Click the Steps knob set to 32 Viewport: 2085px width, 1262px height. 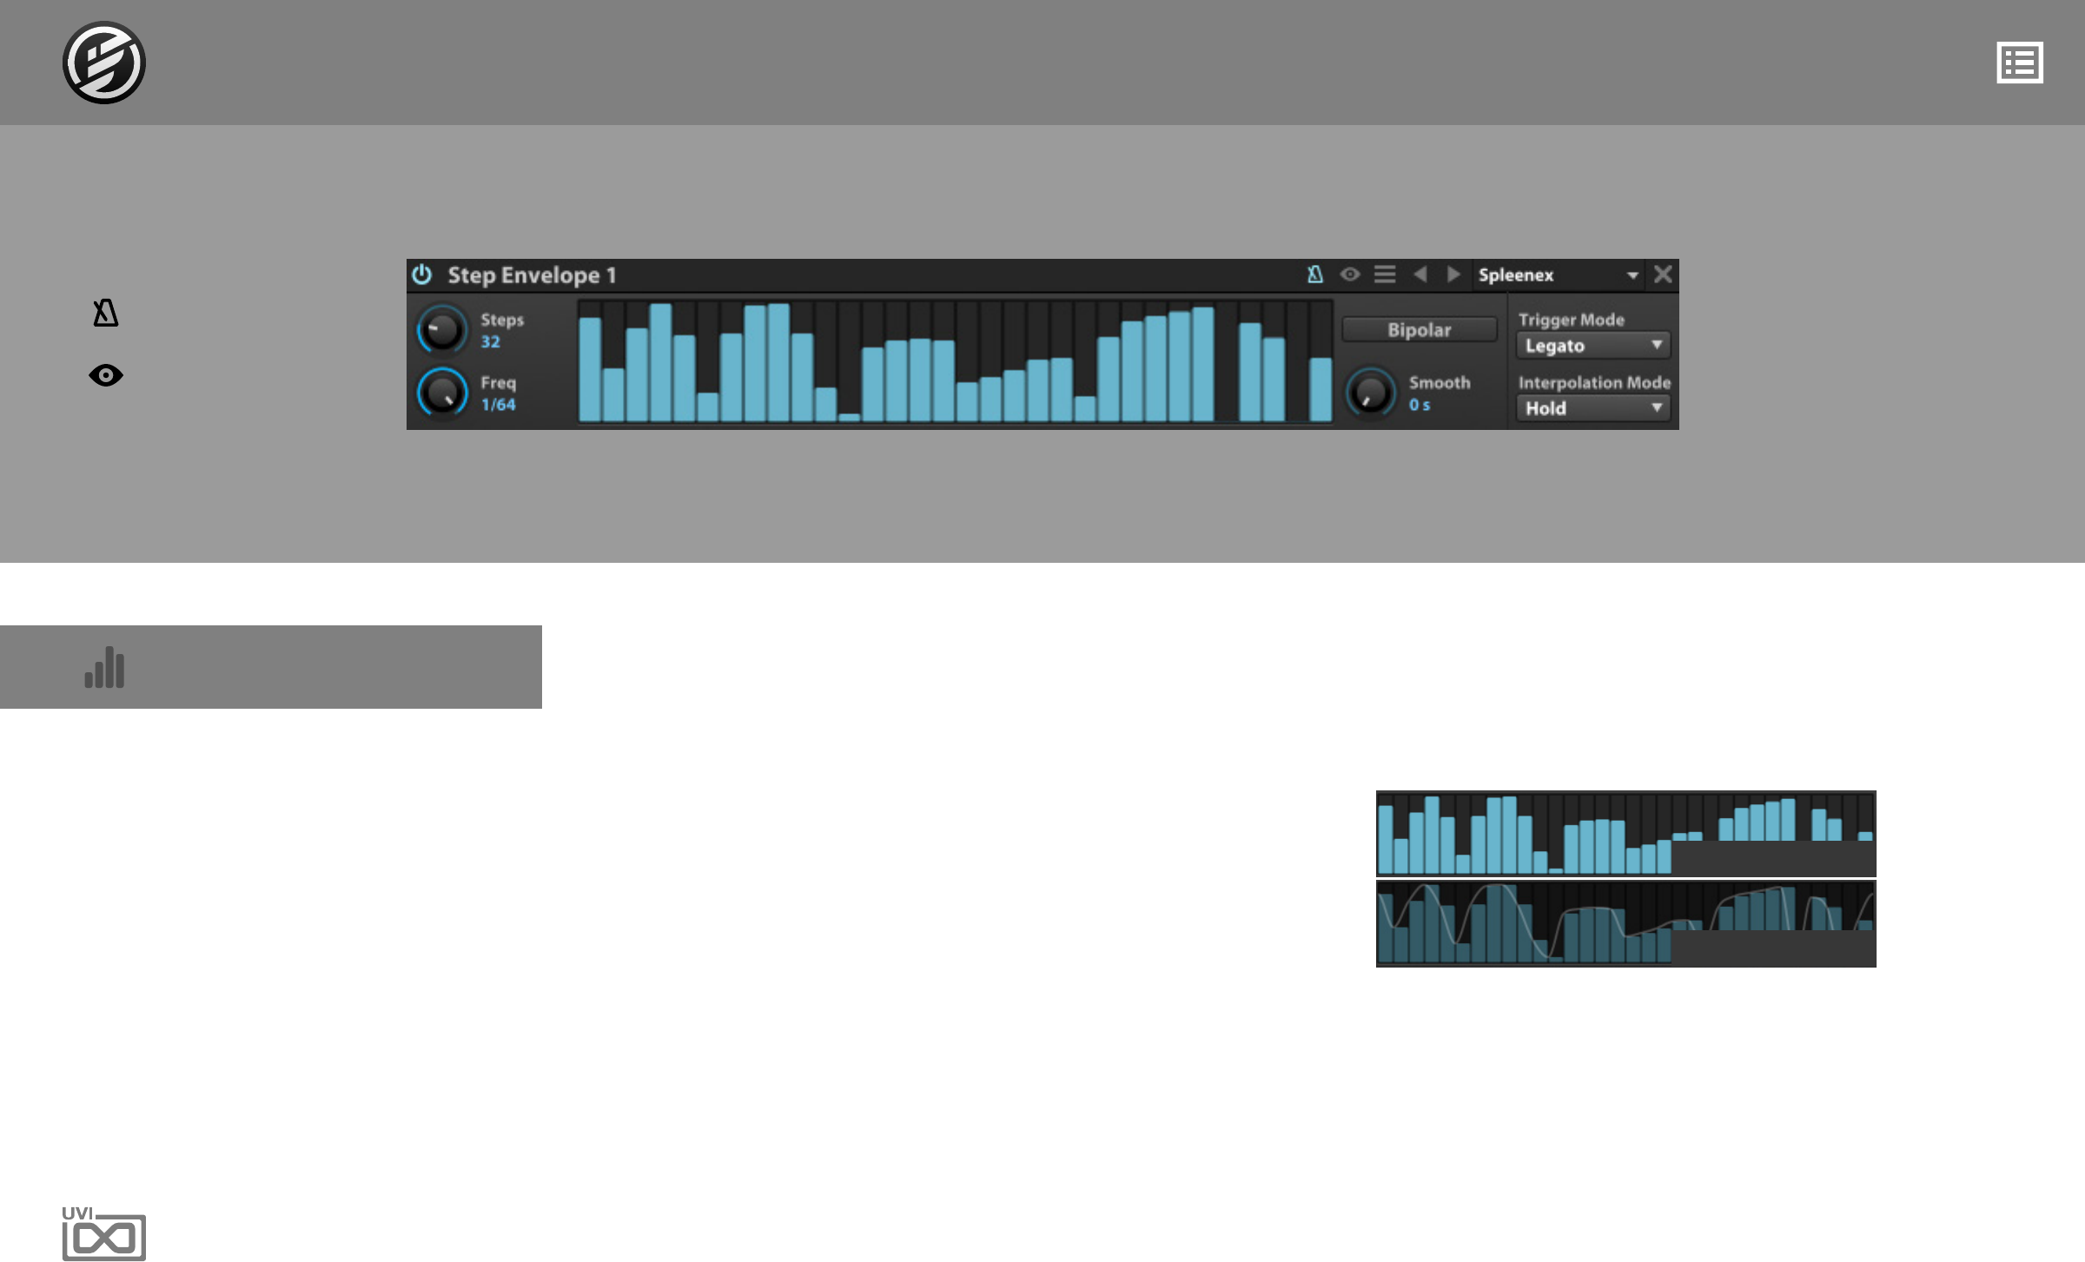442,330
